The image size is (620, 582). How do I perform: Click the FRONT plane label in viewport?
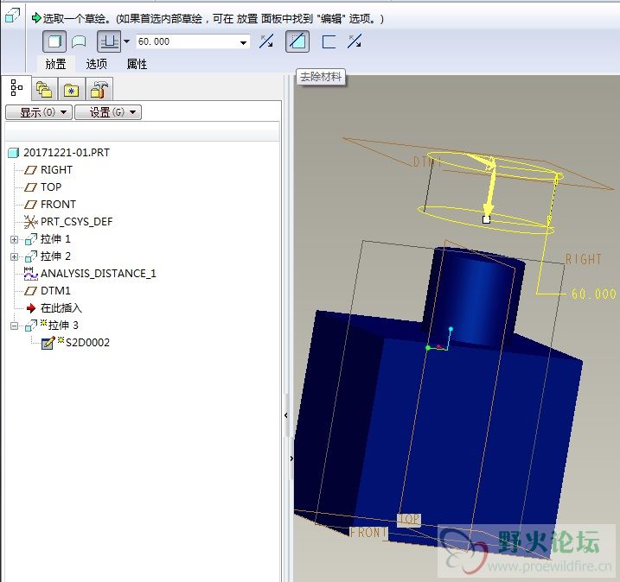[x=368, y=533]
